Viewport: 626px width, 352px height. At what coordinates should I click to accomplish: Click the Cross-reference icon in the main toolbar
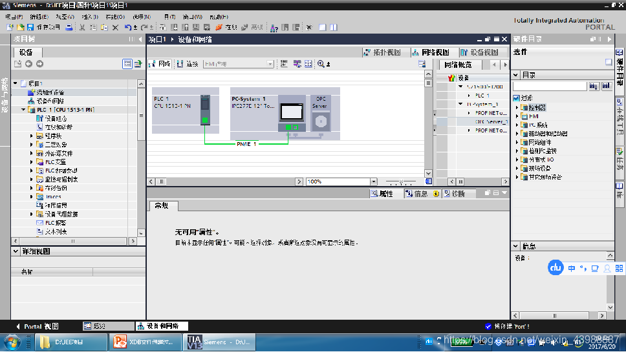[309, 27]
